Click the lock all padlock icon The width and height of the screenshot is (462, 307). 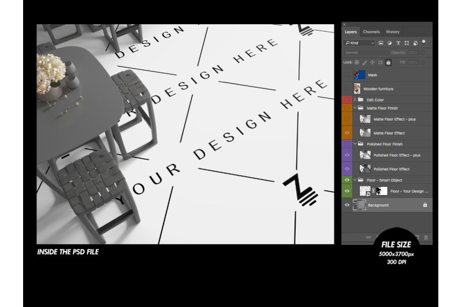pos(388,62)
